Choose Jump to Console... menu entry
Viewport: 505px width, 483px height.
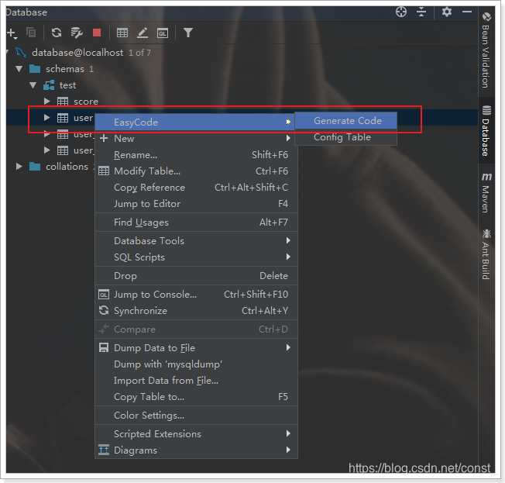(196, 295)
